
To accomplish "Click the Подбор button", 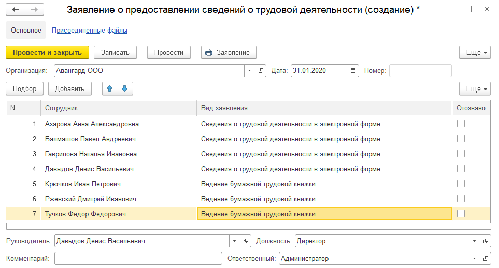I will 25,89.
